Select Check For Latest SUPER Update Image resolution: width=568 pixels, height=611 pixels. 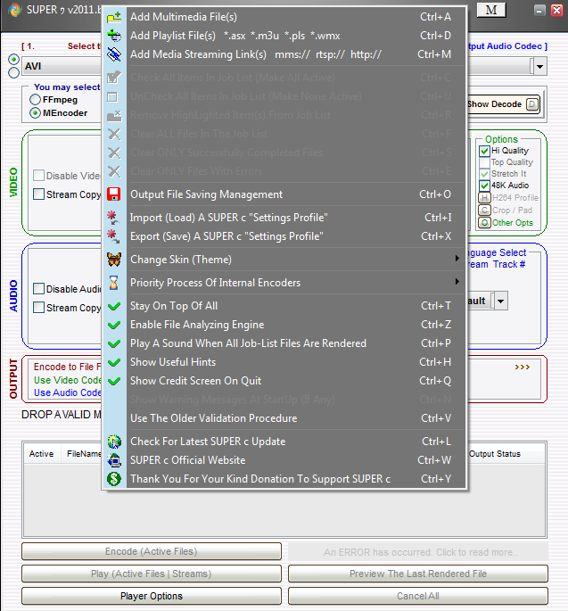pos(284,442)
